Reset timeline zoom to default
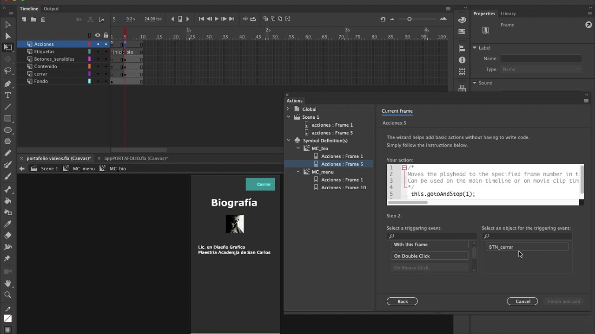 383,19
